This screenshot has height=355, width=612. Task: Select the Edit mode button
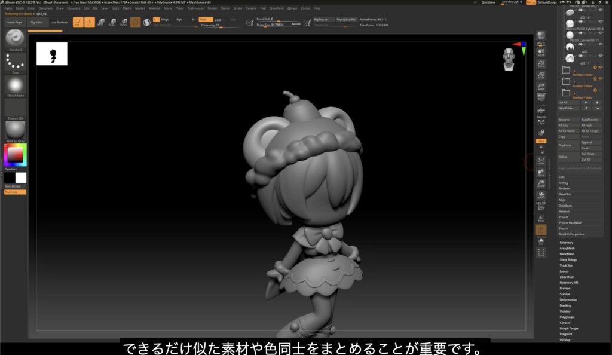coord(78,22)
